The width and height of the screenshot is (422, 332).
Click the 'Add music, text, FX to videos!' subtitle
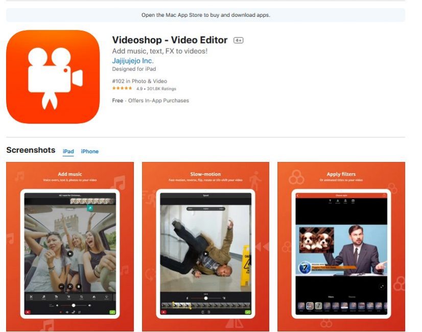point(160,51)
